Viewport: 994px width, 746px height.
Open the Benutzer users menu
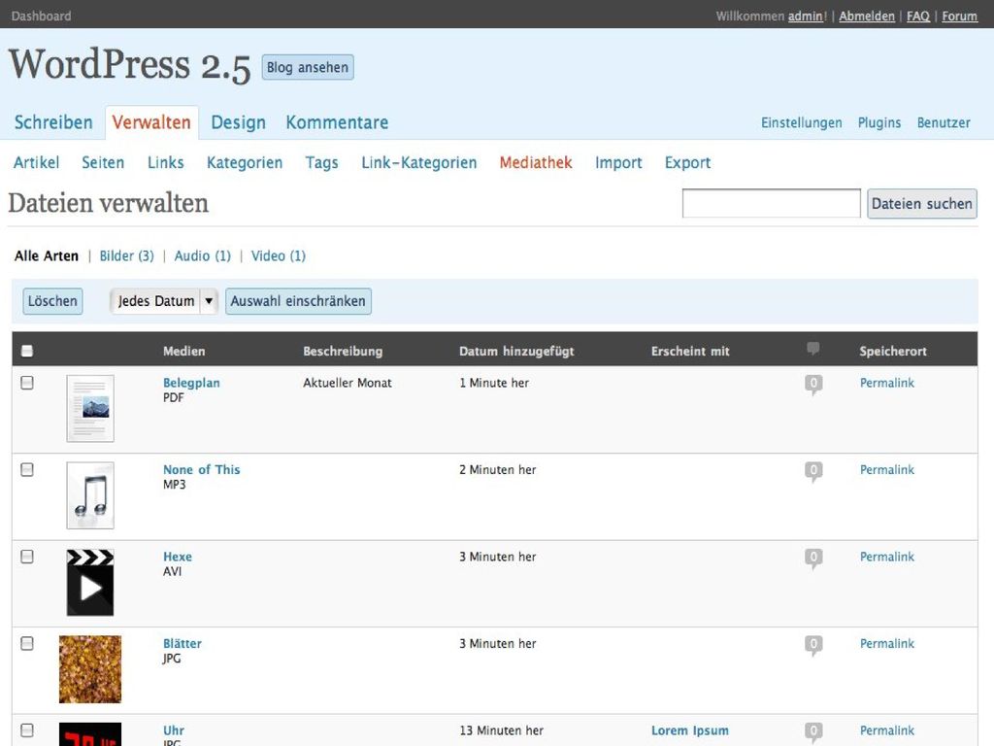944,122
